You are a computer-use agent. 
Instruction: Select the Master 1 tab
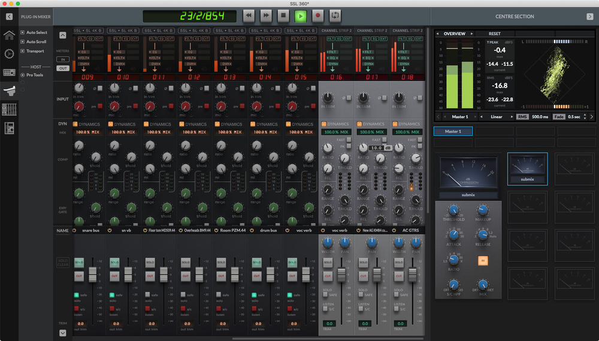click(453, 131)
